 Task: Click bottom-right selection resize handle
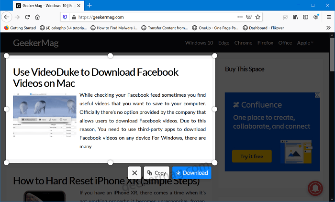pyautogui.click(x=214, y=162)
